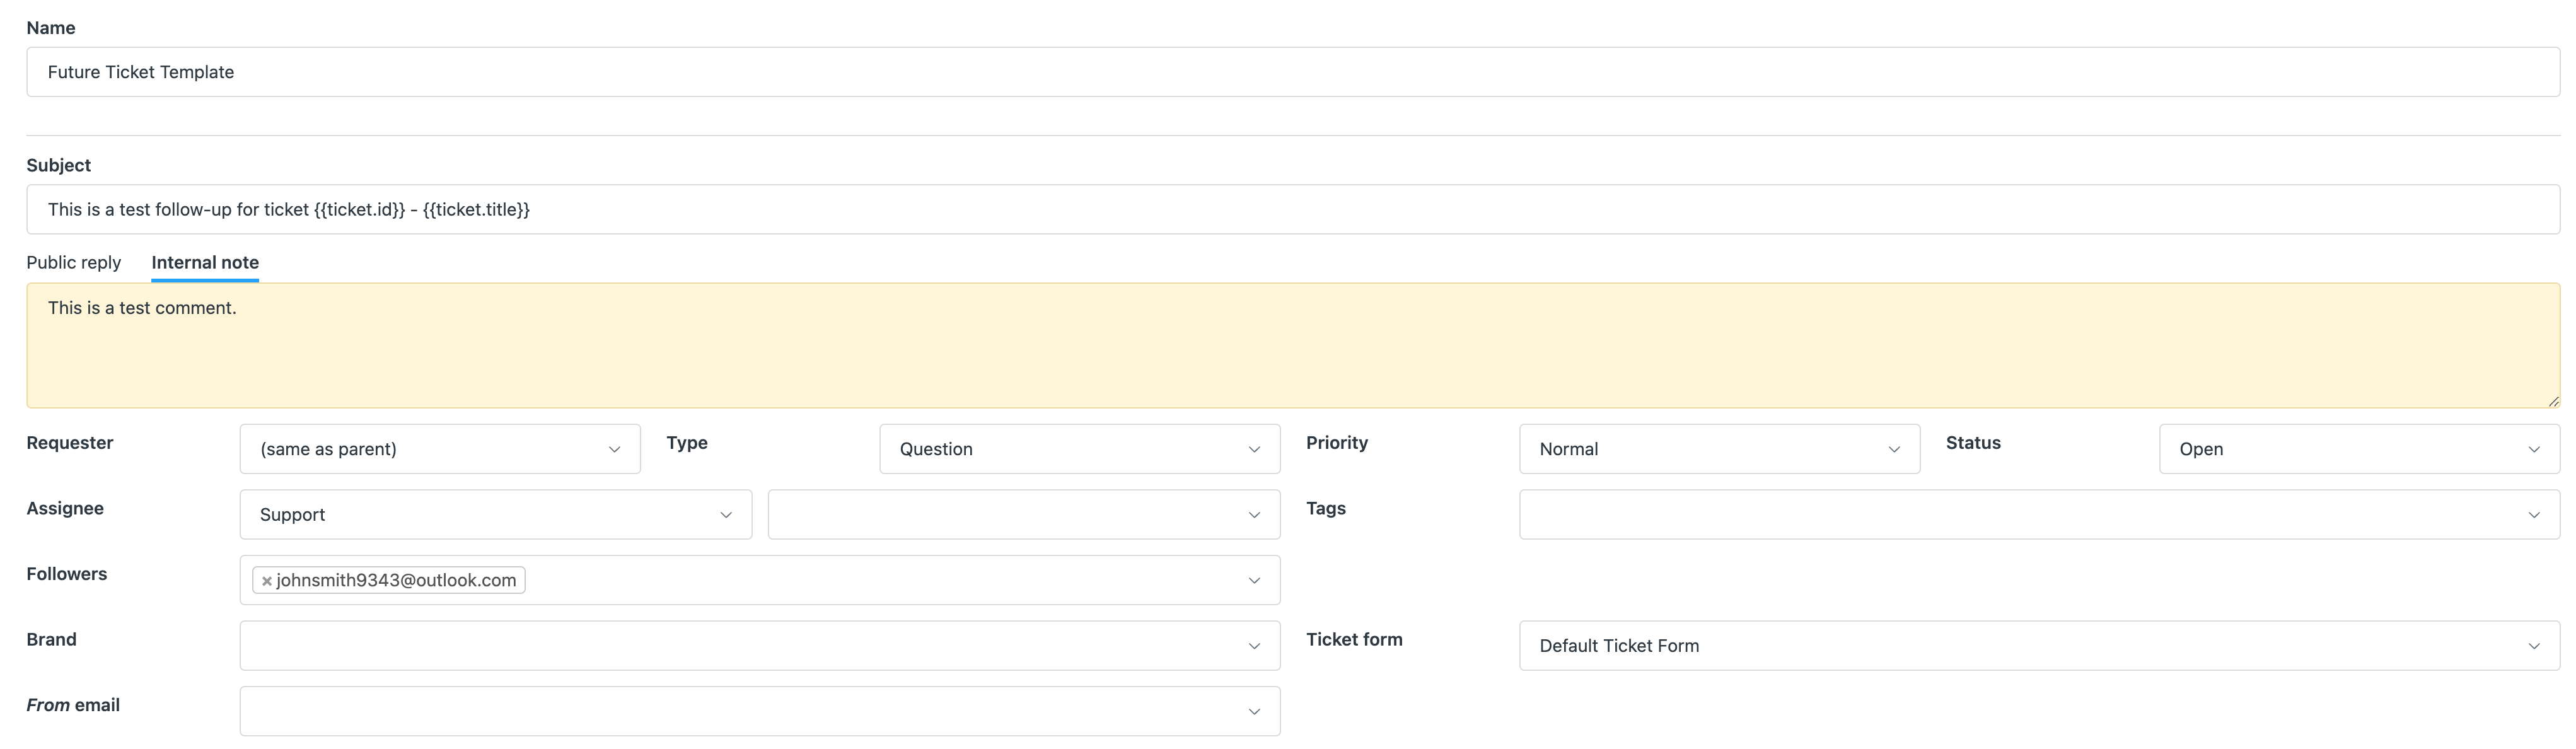Switch to the Public reply tab

tap(73, 262)
